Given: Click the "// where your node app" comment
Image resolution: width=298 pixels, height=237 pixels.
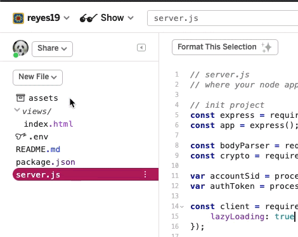Looking at the screenshot, I should point(244,85).
